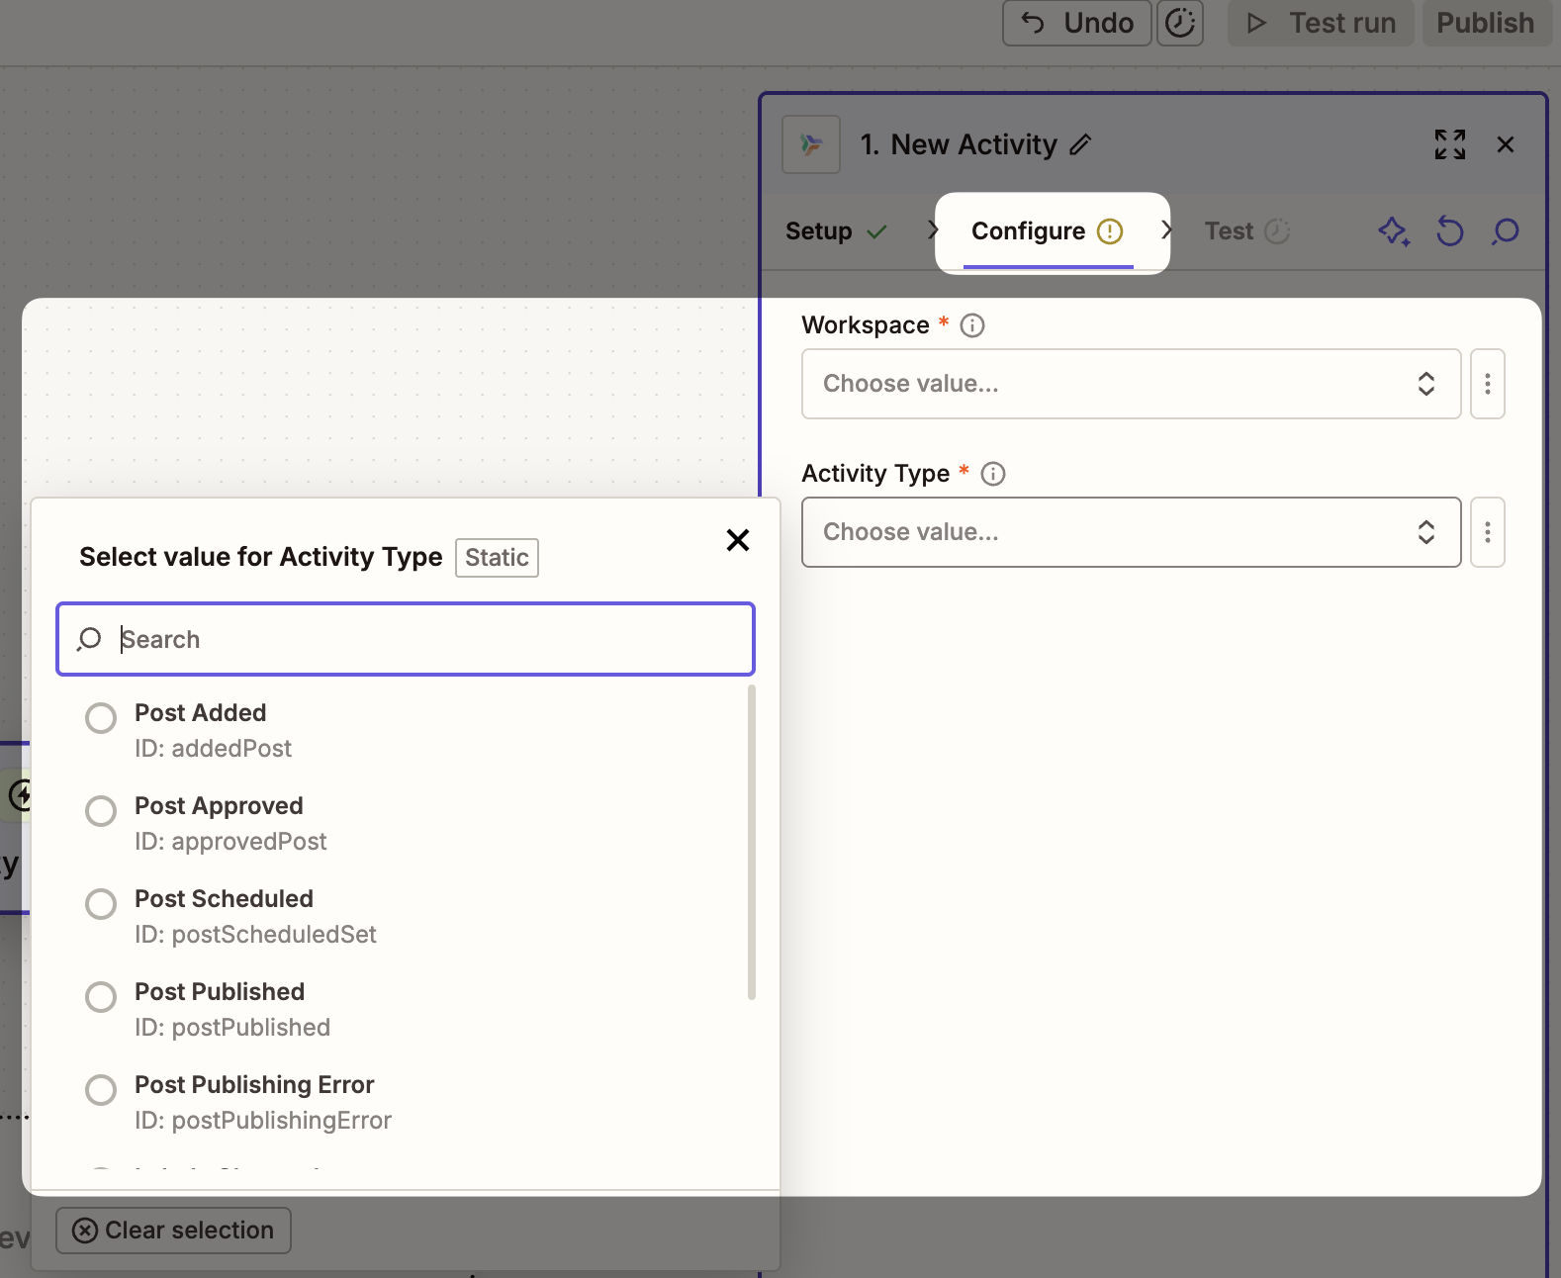This screenshot has width=1561, height=1278.
Task: Open the Workspace dropdown
Action: pyautogui.click(x=1130, y=384)
